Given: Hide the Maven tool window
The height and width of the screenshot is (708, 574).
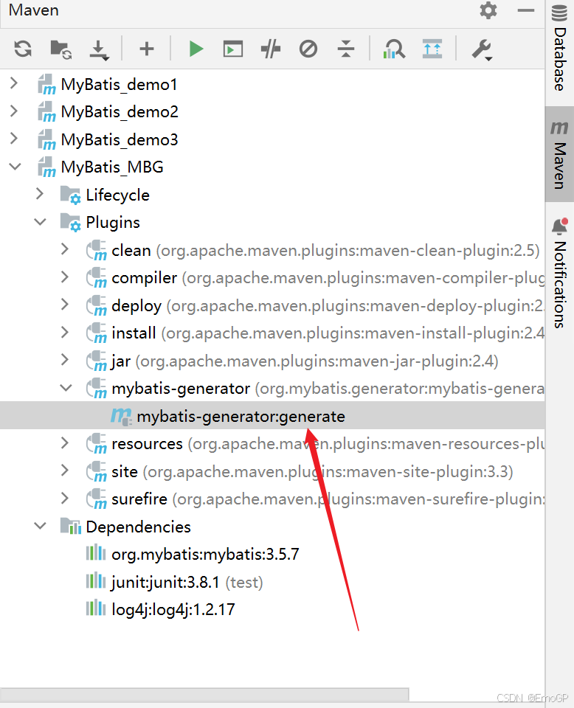Looking at the screenshot, I should tap(526, 10).
